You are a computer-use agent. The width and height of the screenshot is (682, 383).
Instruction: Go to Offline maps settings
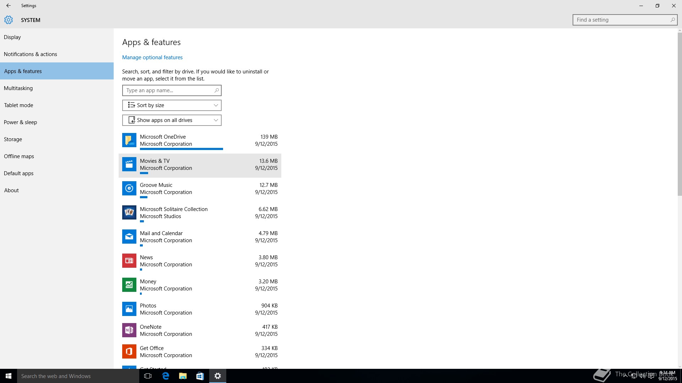point(57,156)
